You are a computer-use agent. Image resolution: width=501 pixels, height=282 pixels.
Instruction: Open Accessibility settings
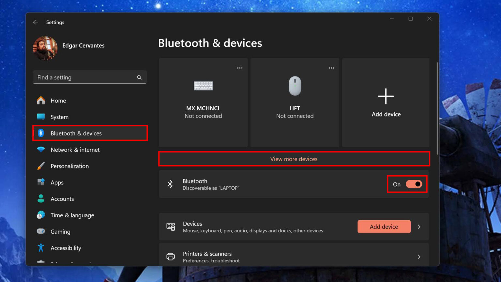40,248
